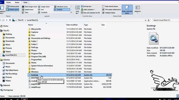Switch to Content layout
The width and height of the screenshot is (179, 100).
pyautogui.click(x=43, y=12)
